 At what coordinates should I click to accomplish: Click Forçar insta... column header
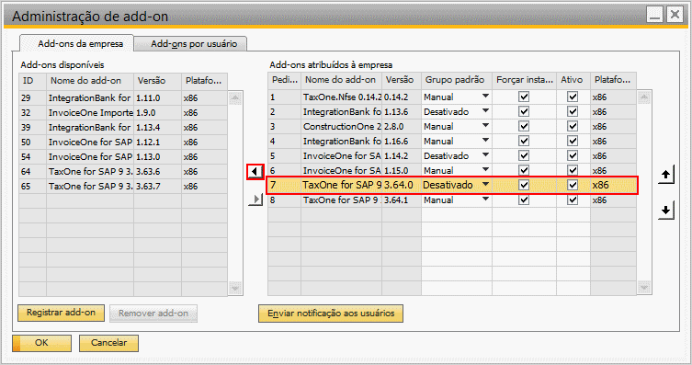click(524, 80)
